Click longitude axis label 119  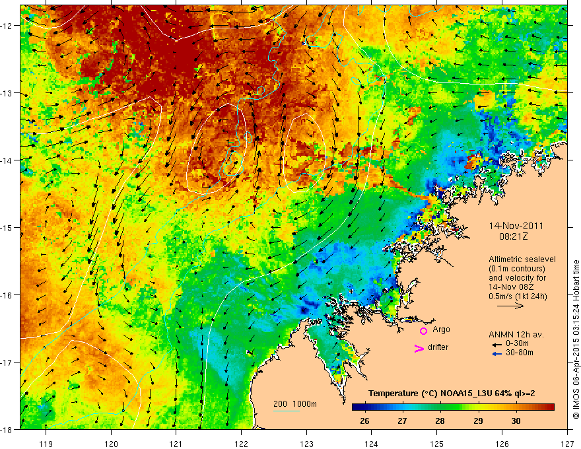click(x=46, y=444)
